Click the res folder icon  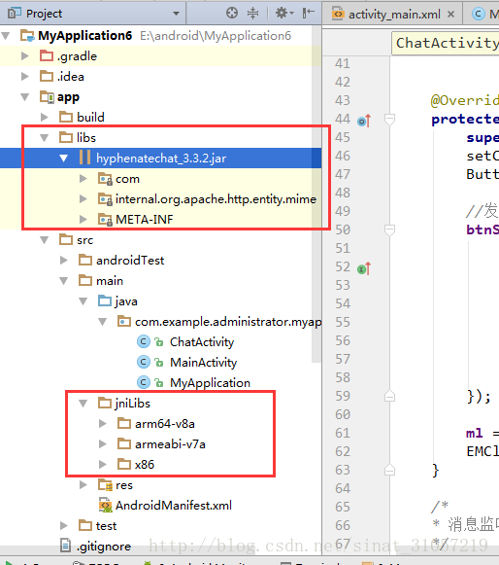[x=105, y=485]
